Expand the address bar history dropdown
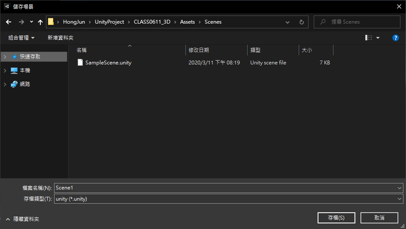 click(x=288, y=22)
